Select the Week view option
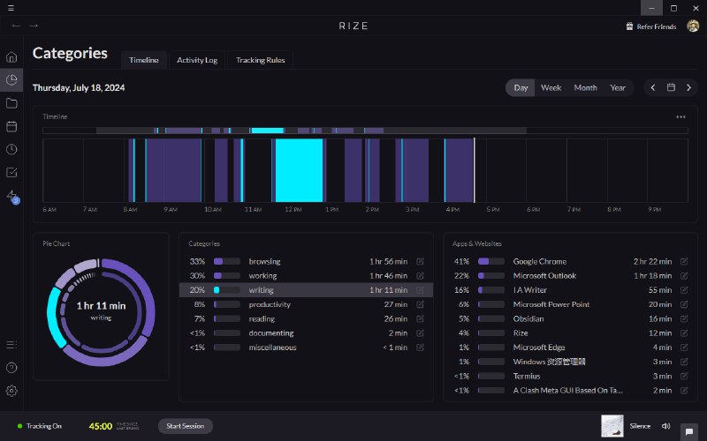 (x=551, y=87)
